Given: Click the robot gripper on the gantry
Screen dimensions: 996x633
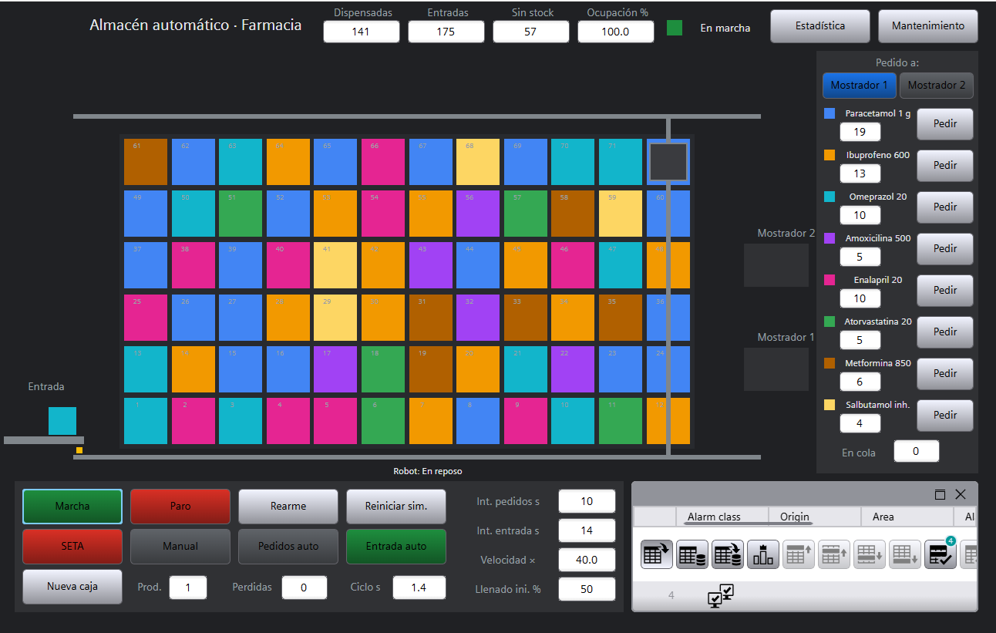Looking at the screenshot, I should coord(668,161).
